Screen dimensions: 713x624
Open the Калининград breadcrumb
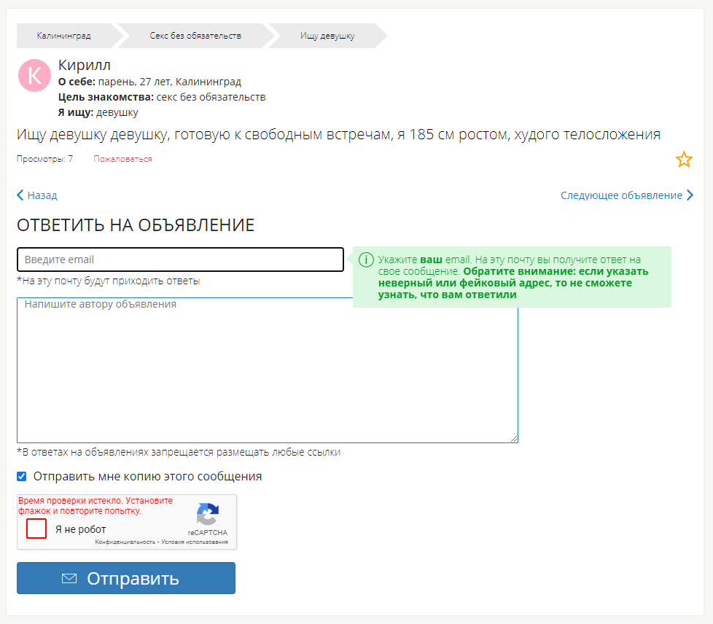click(x=64, y=36)
